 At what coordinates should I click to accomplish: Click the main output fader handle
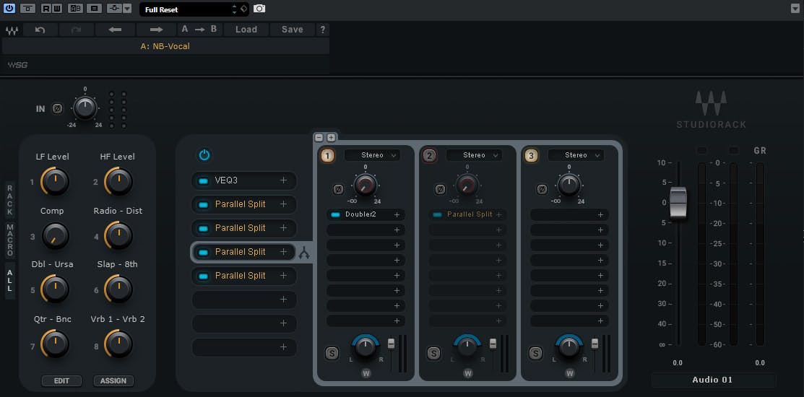coord(678,202)
